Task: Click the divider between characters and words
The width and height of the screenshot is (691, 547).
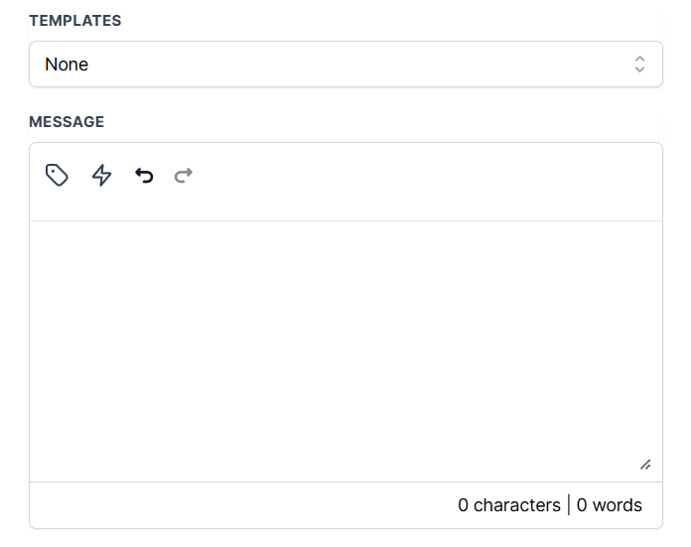Action: click(x=569, y=505)
